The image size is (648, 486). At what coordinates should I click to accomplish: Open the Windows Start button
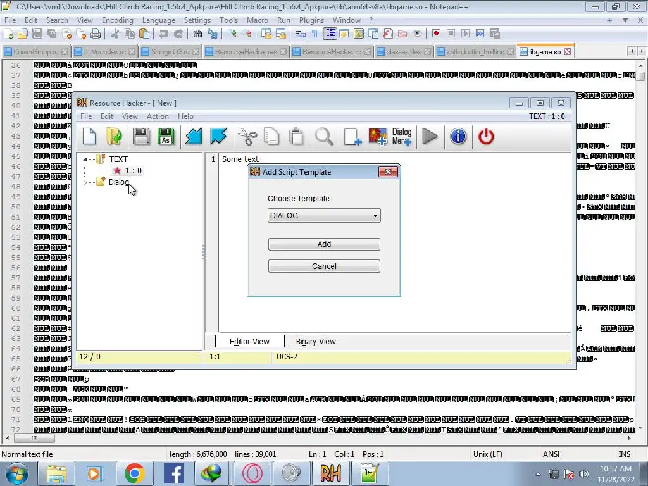point(16,473)
